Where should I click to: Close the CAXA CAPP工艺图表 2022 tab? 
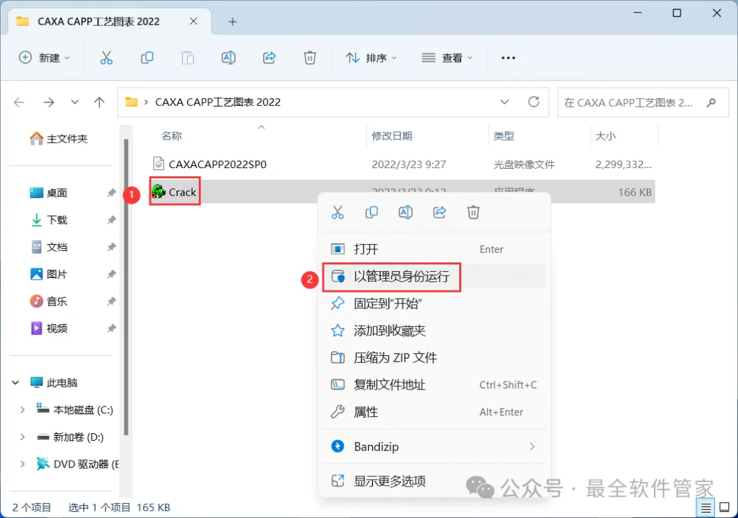[x=193, y=21]
